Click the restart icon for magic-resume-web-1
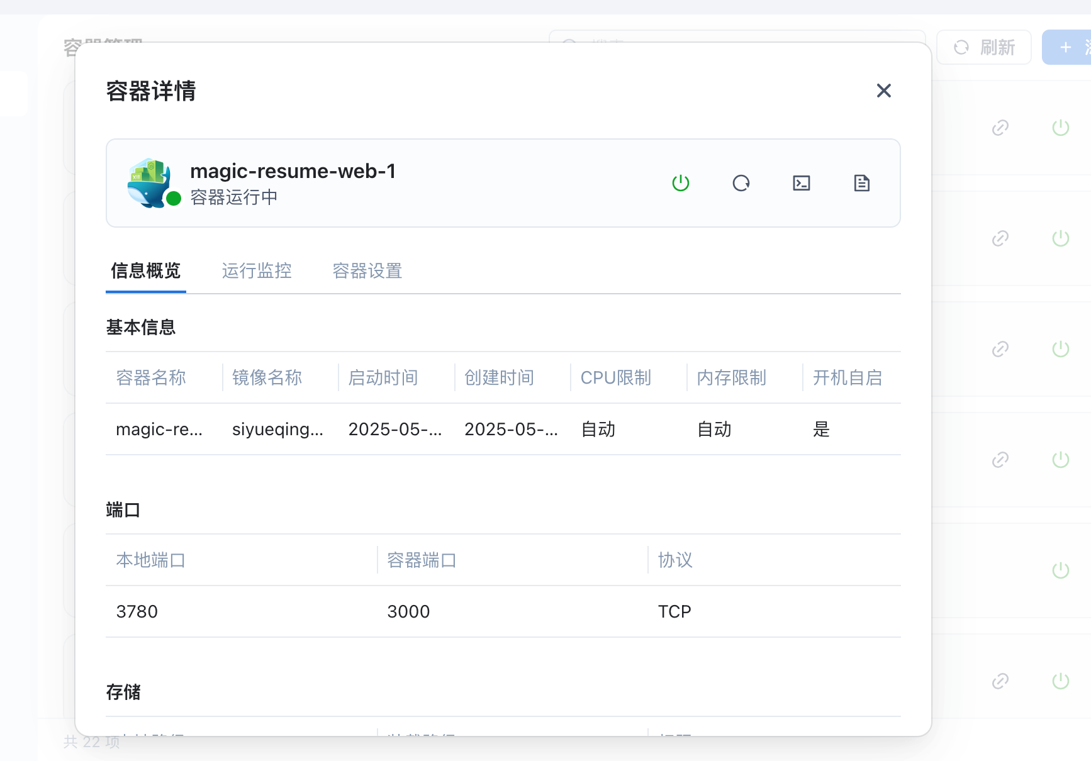The height and width of the screenshot is (761, 1091). click(741, 183)
